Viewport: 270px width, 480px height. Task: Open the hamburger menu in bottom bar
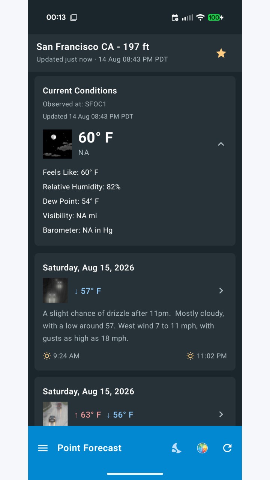(x=43, y=448)
